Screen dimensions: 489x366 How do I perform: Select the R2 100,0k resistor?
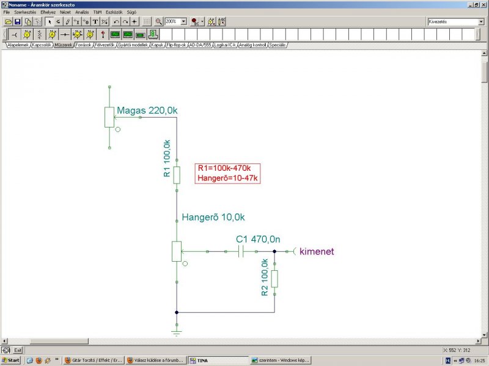tap(274, 279)
